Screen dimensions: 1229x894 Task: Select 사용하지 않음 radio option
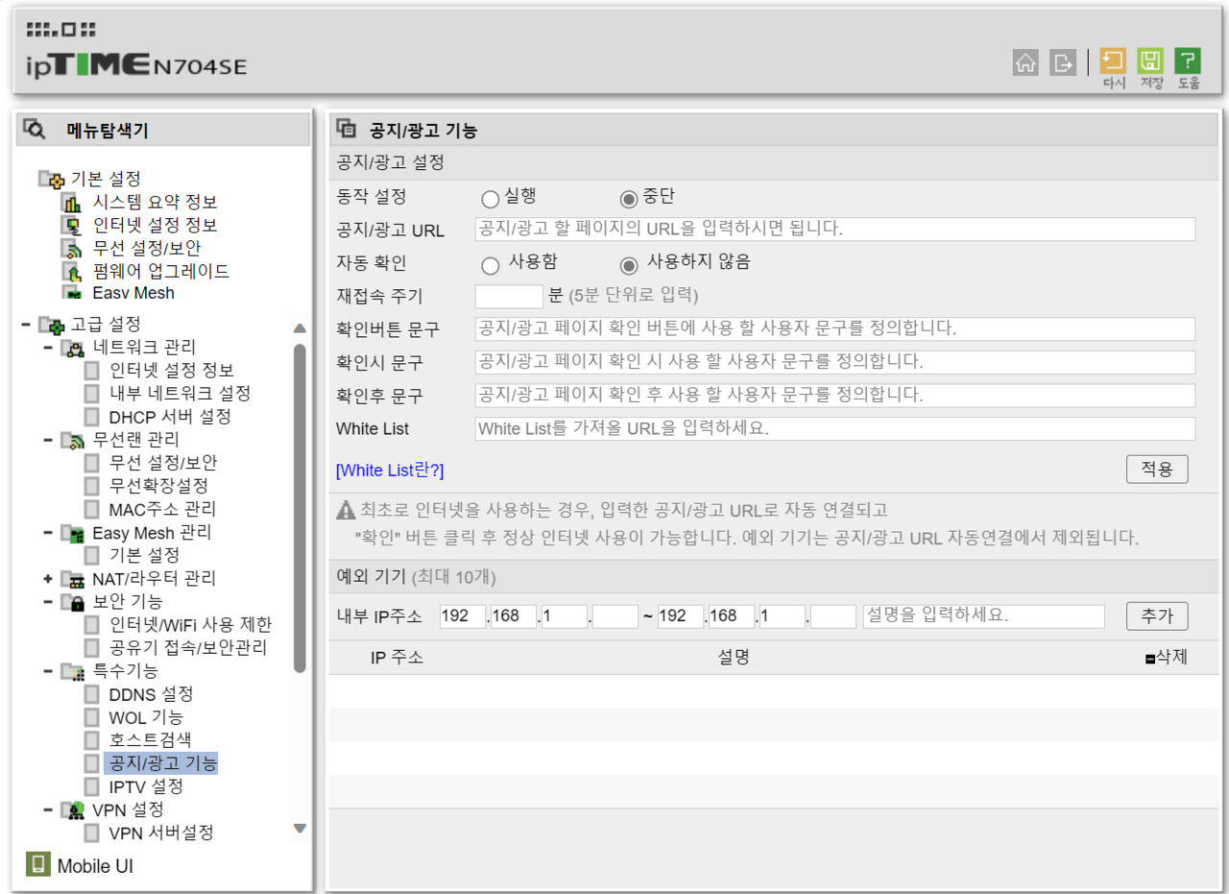629,265
